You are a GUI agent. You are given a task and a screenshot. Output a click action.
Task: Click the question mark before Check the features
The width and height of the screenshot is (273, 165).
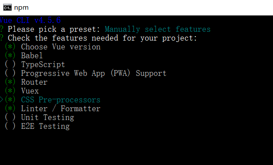(x=2, y=38)
